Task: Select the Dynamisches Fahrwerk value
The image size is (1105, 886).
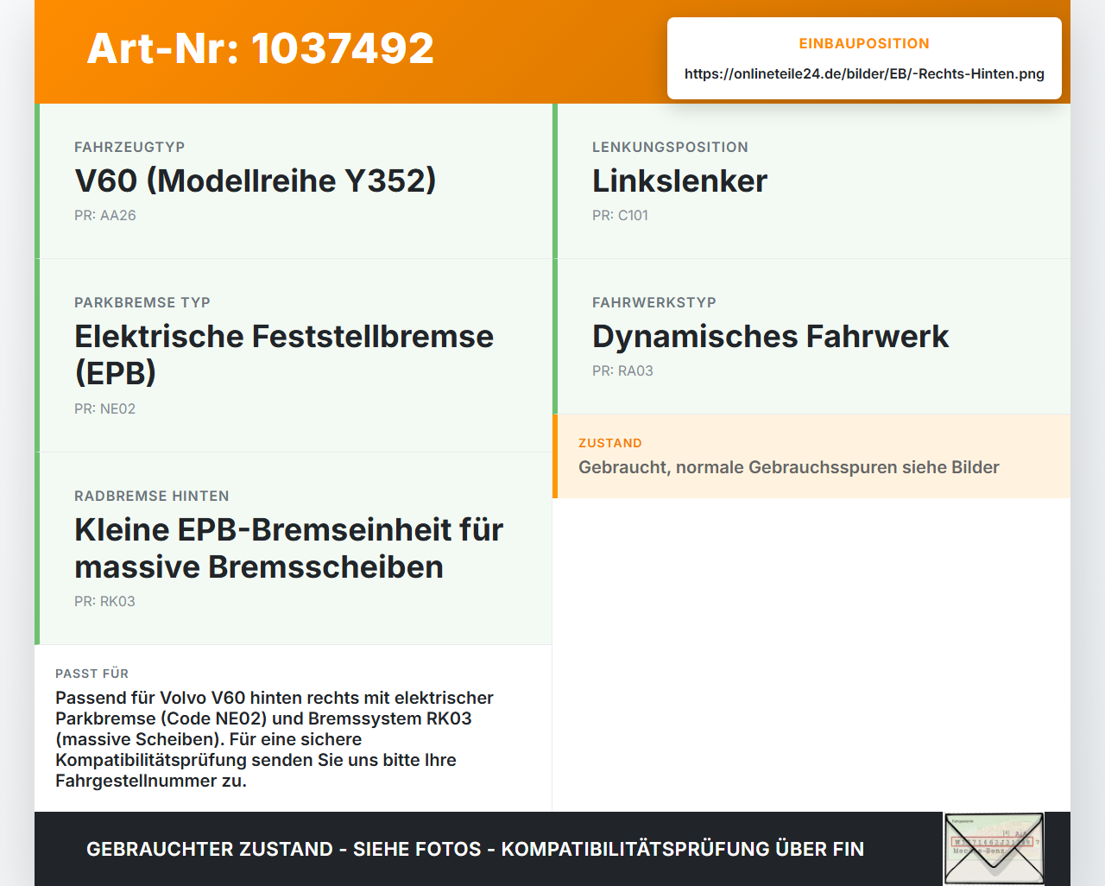Action: pyautogui.click(x=770, y=336)
